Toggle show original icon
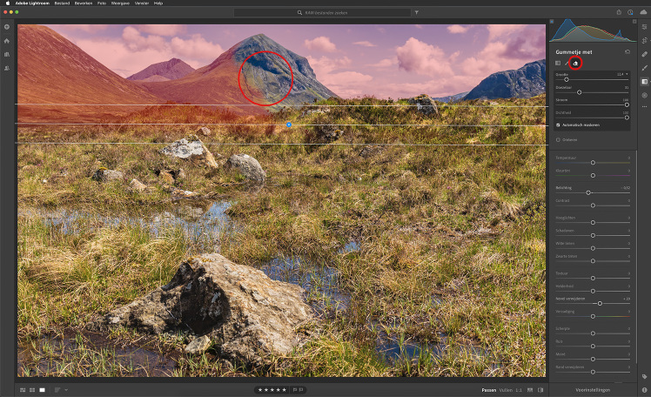The height and width of the screenshot is (397, 651). click(540, 390)
